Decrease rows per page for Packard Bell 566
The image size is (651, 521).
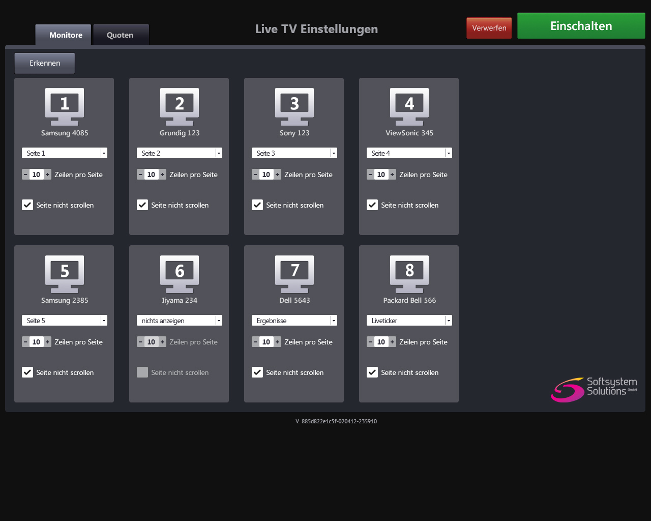[x=370, y=342]
